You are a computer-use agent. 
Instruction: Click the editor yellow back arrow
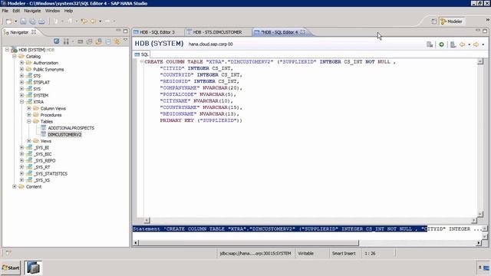tap(462, 44)
